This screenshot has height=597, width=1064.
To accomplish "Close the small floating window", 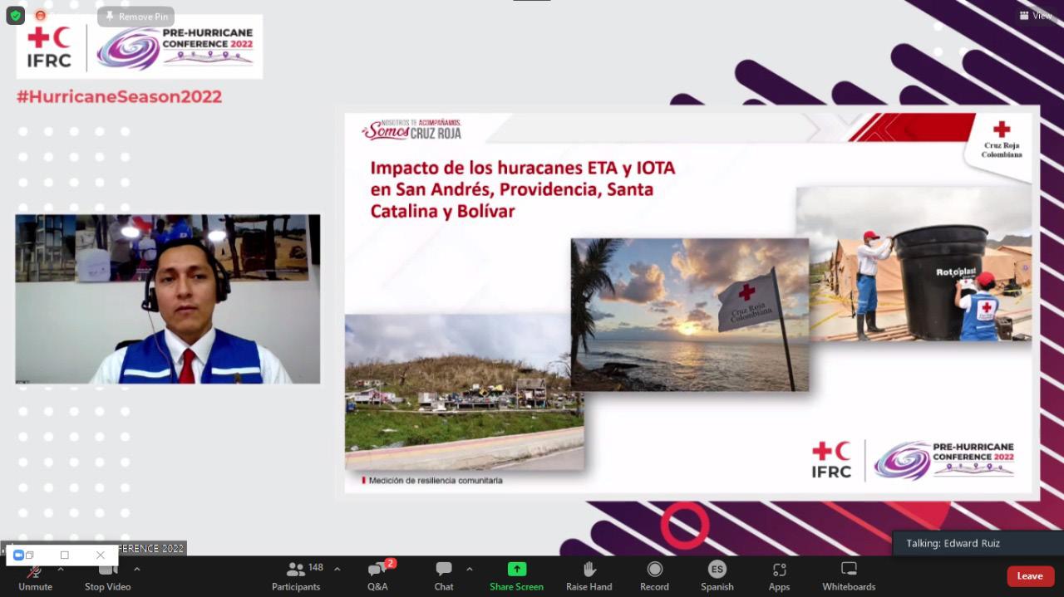I will (x=101, y=555).
